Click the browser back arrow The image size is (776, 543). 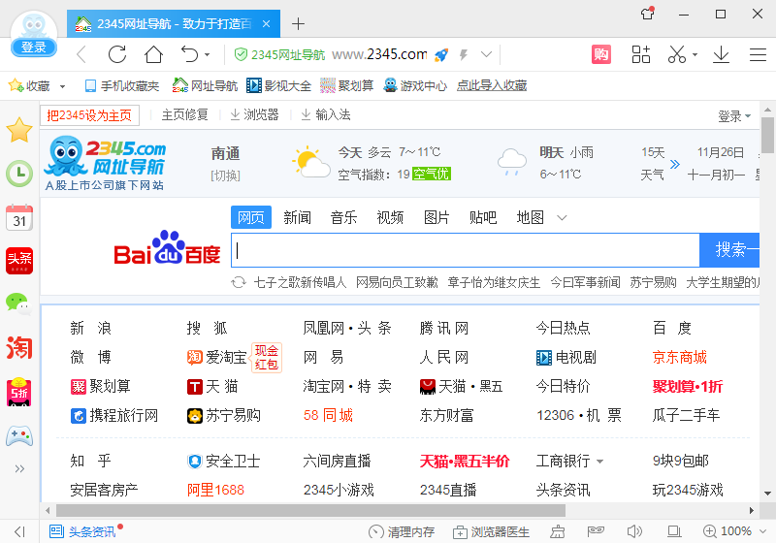pos(81,54)
